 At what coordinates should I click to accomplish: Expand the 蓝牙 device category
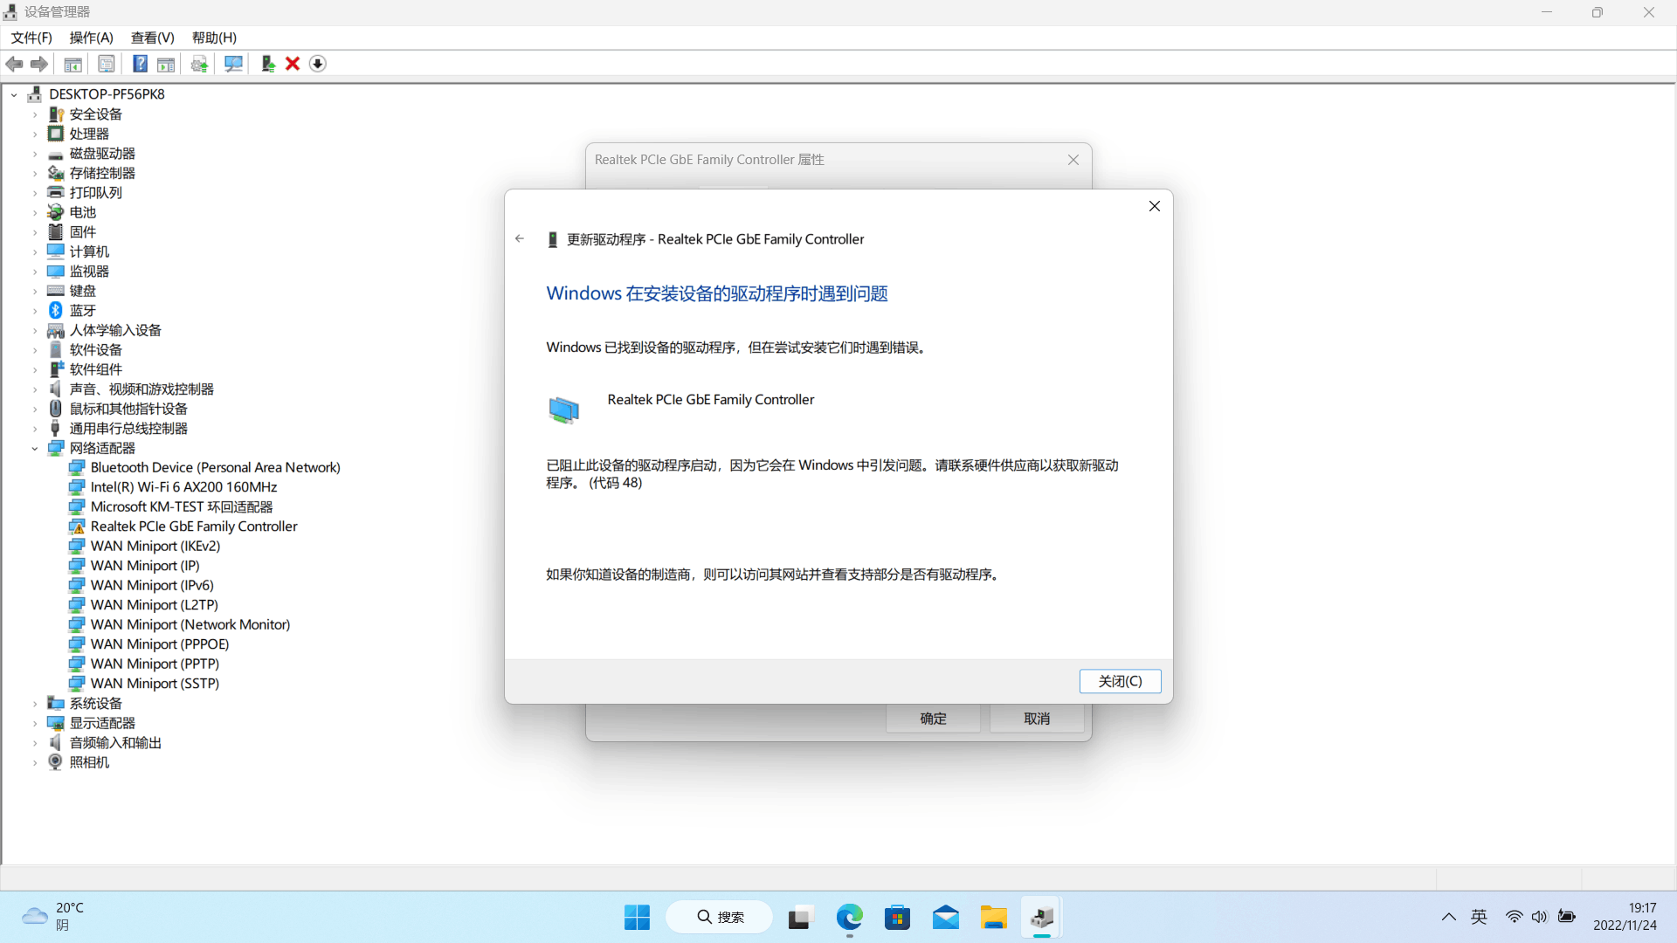[x=35, y=311]
